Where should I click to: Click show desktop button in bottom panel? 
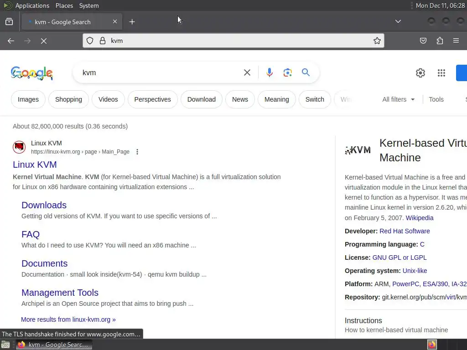coord(5,345)
